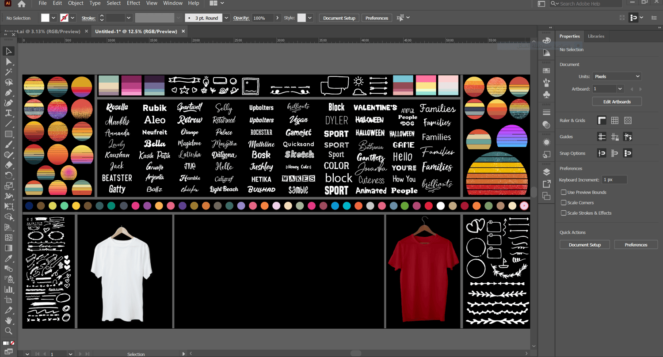Click Document Setup in the control bar
663x357 pixels.
[x=339, y=18]
